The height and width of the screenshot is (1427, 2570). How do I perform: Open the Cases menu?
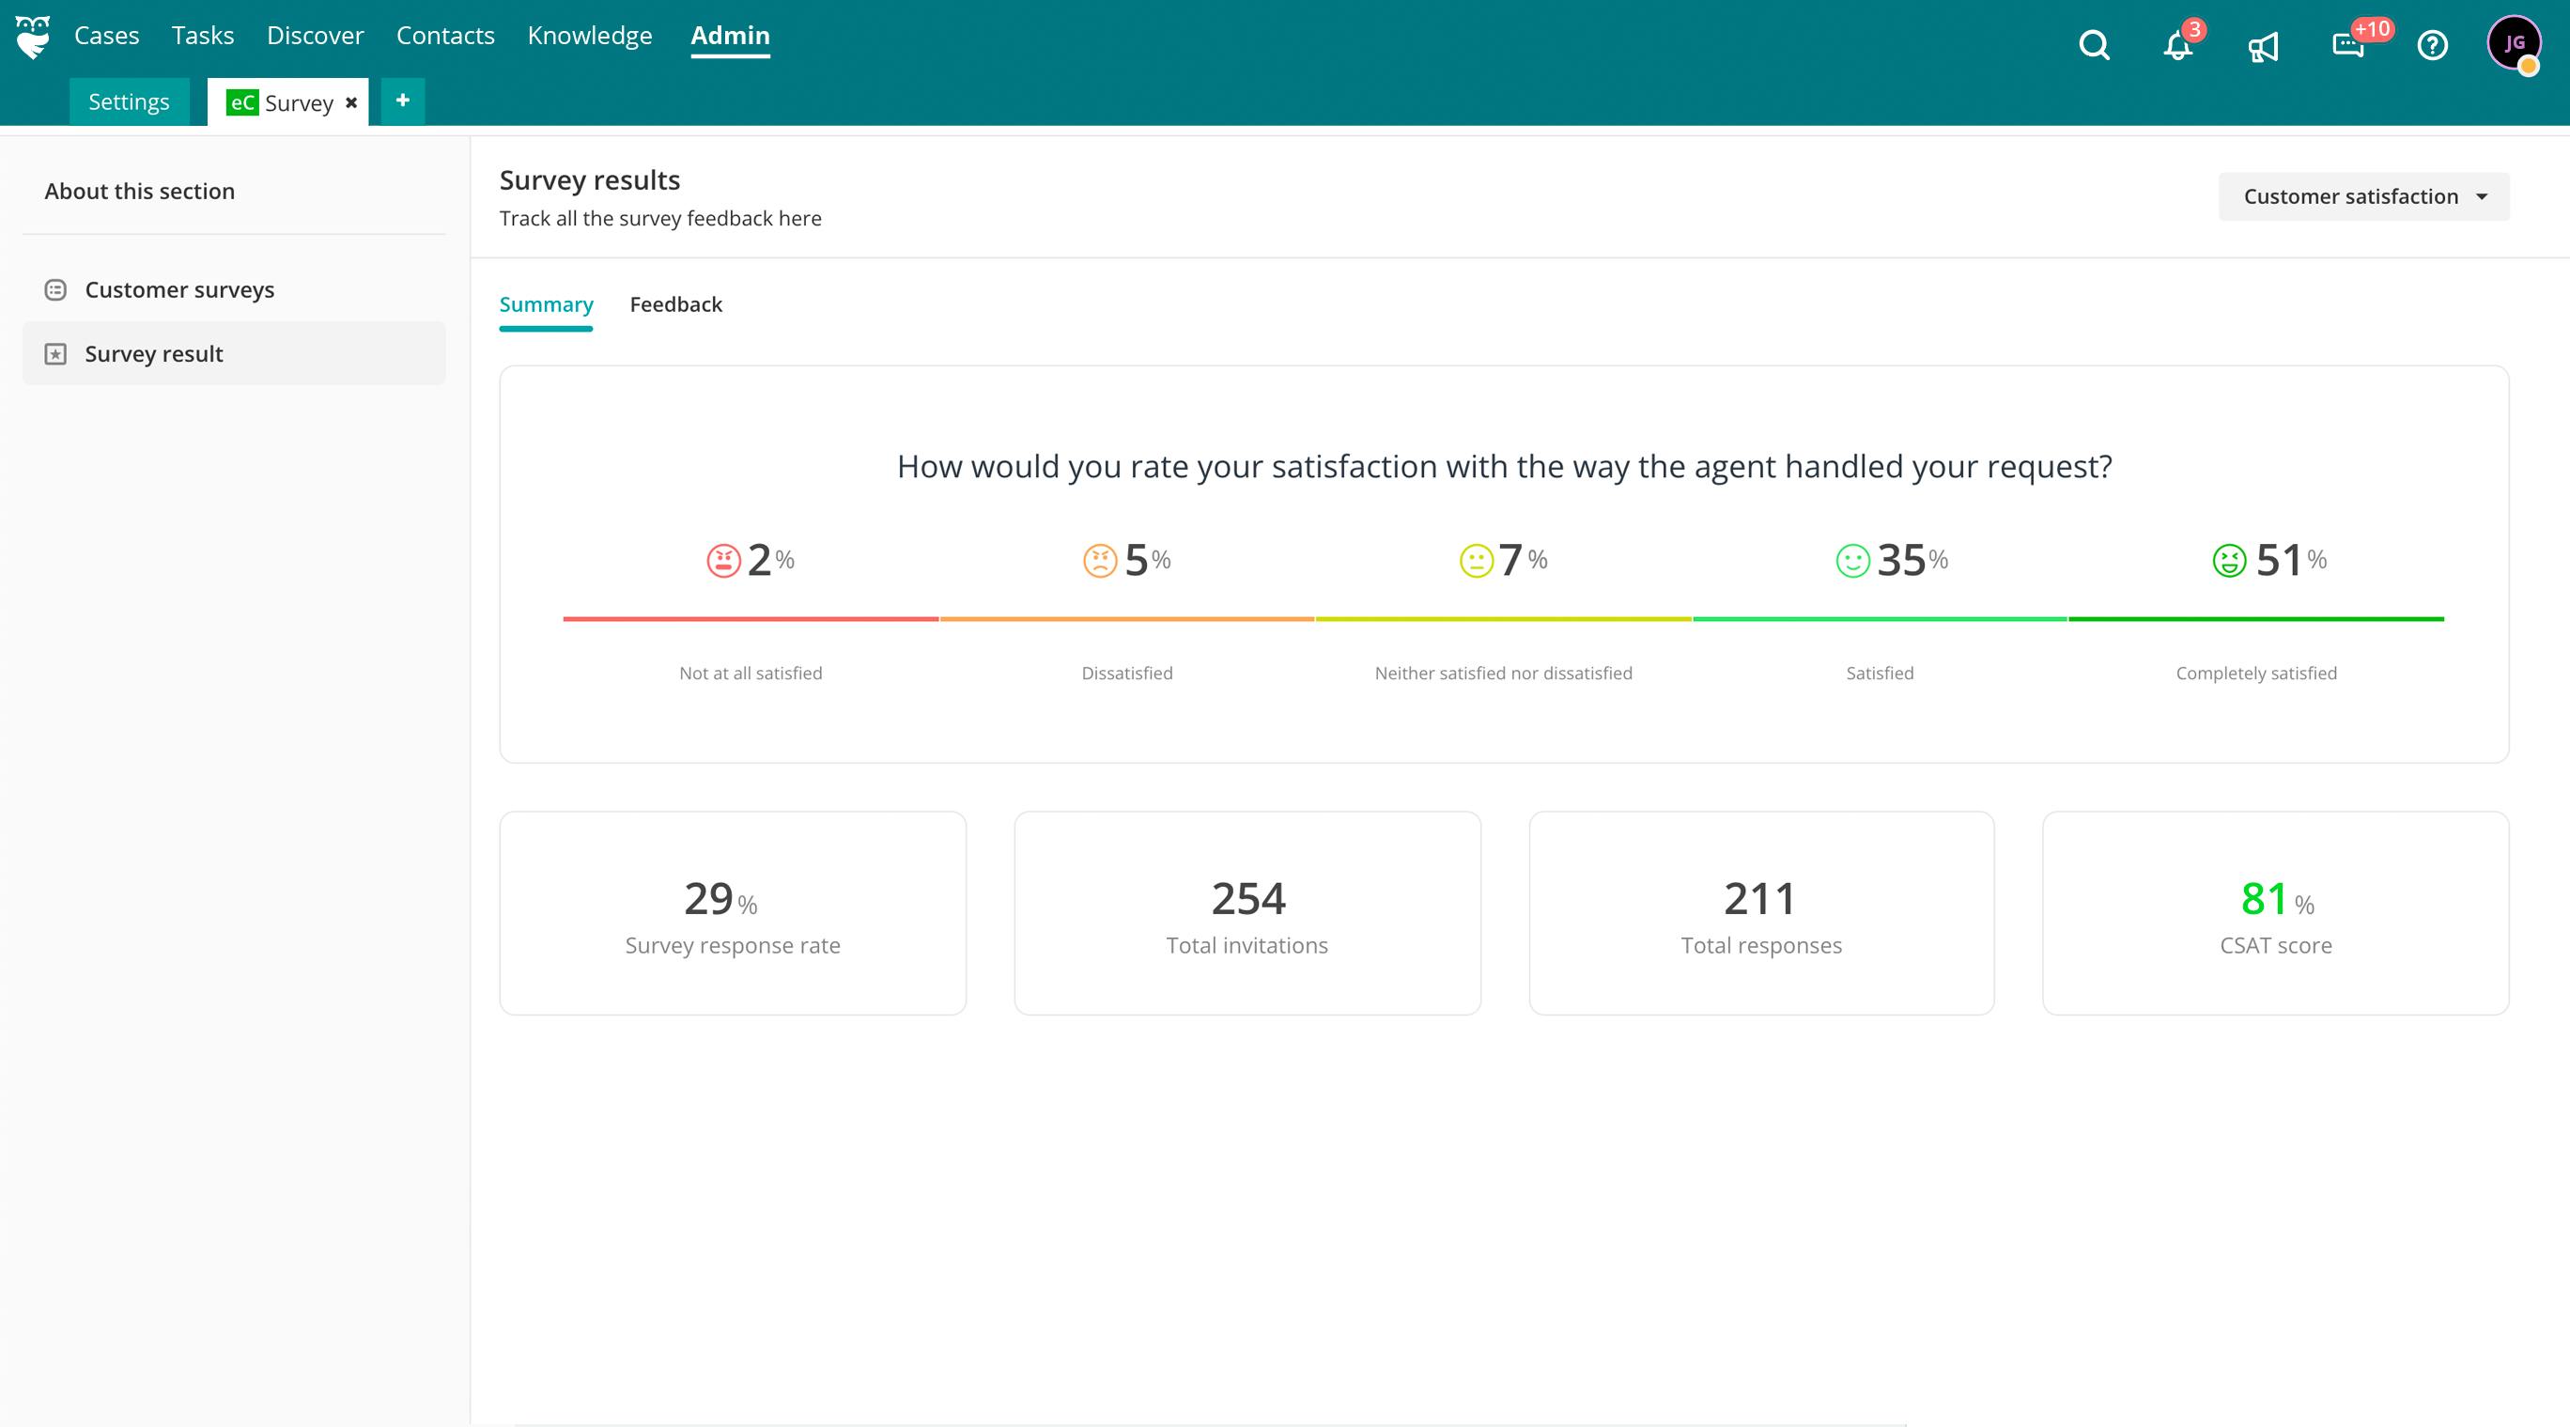(x=107, y=36)
